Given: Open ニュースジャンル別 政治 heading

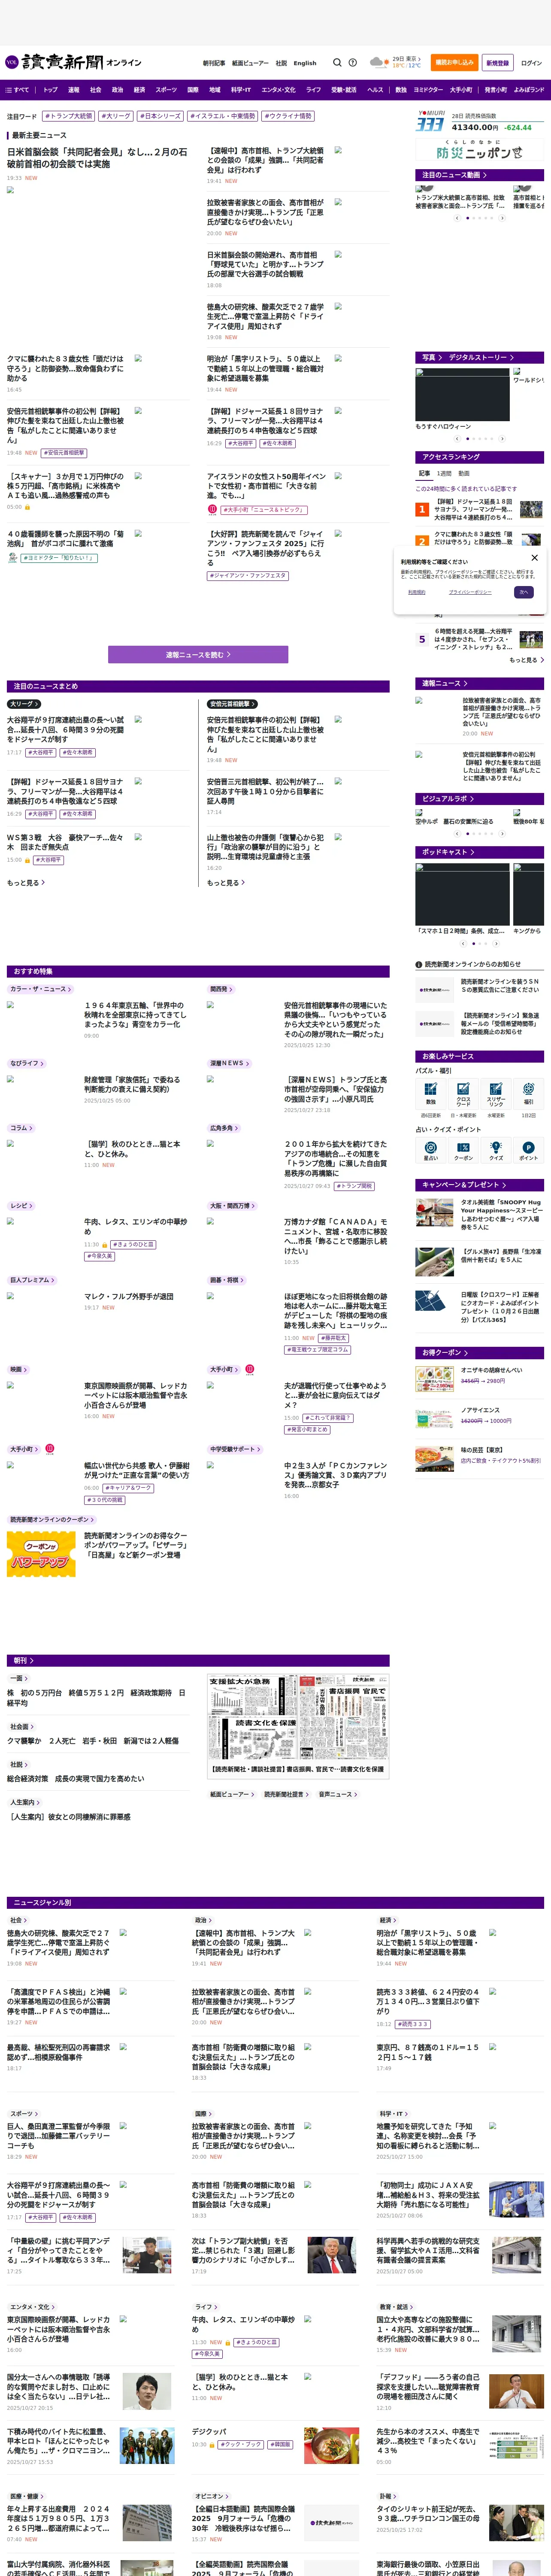Looking at the screenshot, I should click(x=202, y=1920).
